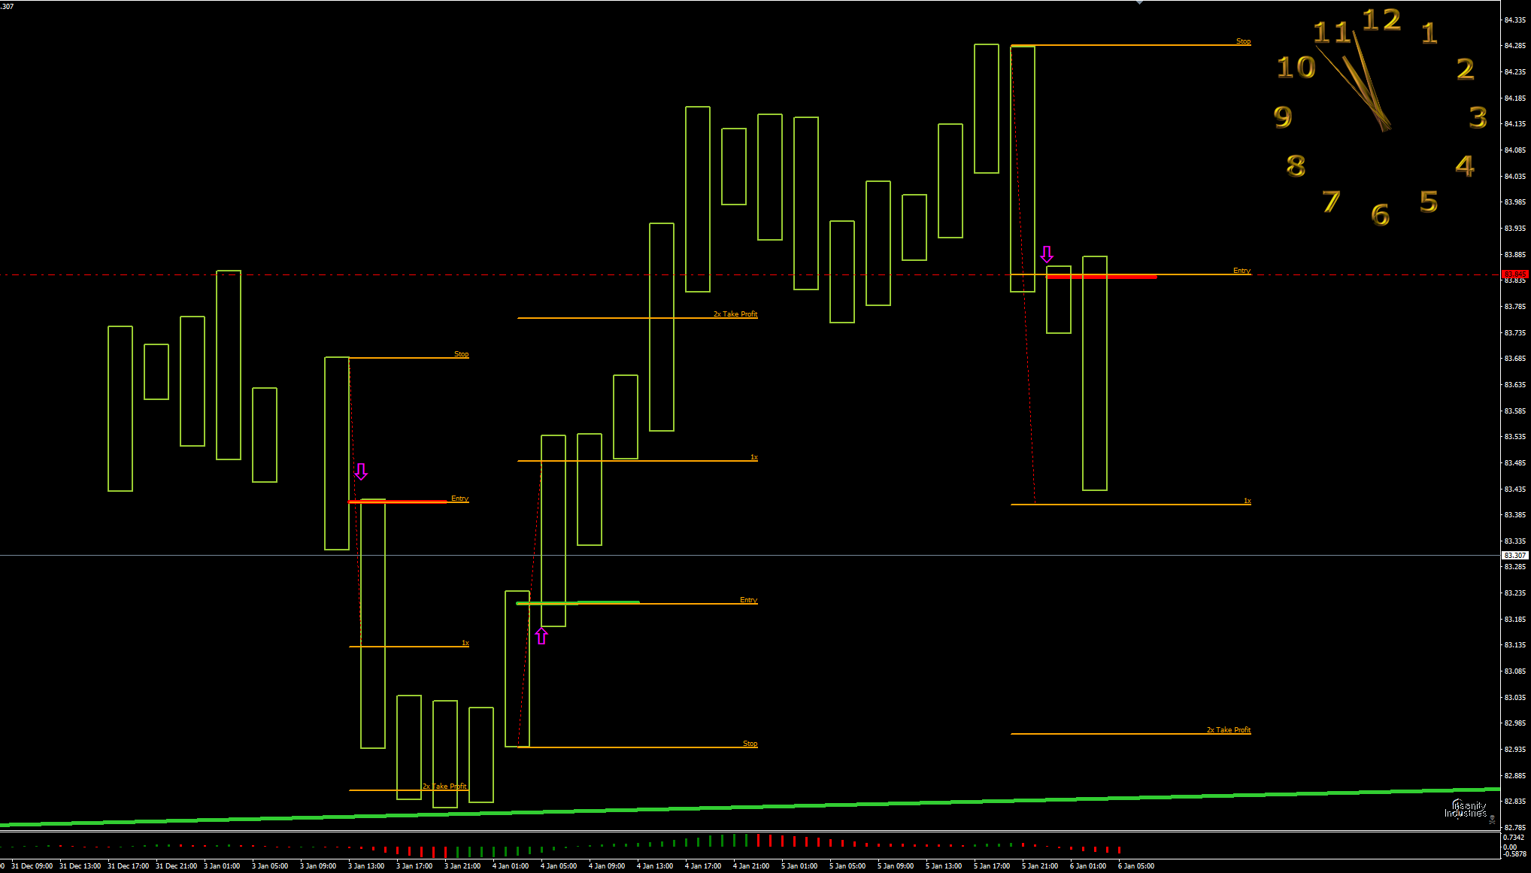Image resolution: width=1531 pixels, height=873 pixels.
Task: Click the magenta up arrow buy signal
Action: tap(541, 636)
